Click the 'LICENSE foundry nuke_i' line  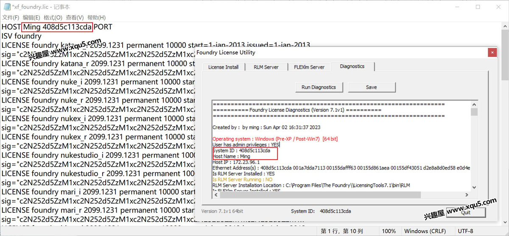pos(98,82)
